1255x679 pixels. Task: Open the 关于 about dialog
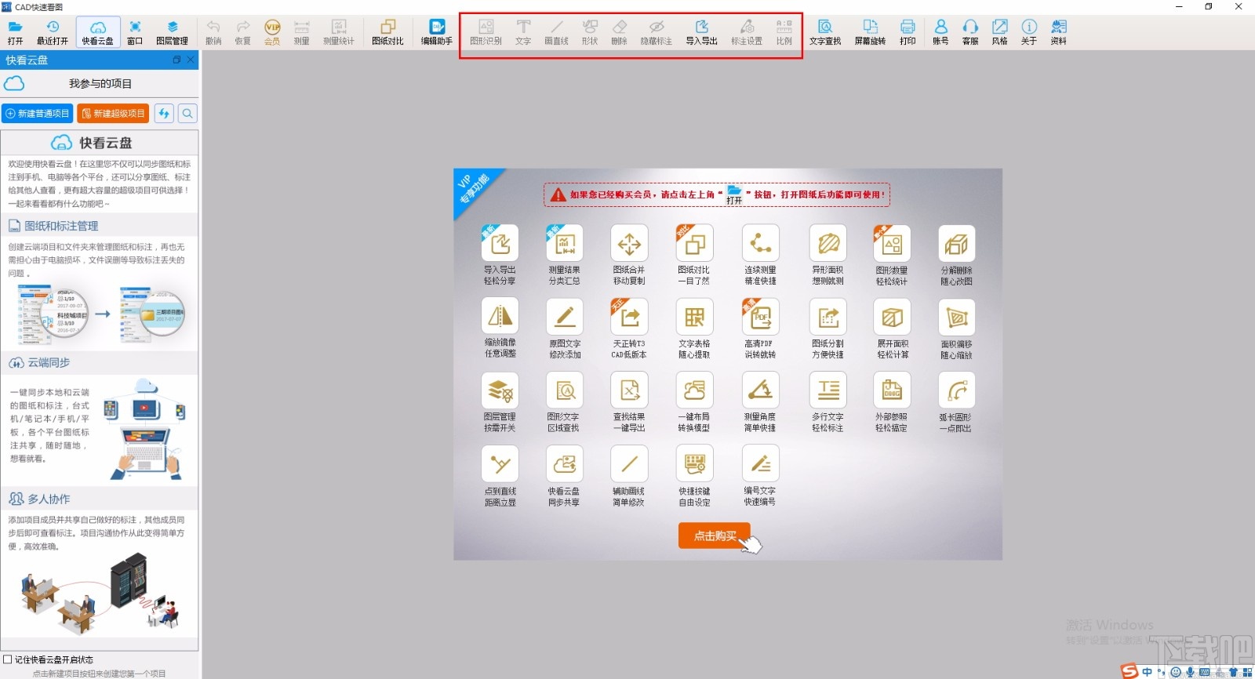point(1029,32)
